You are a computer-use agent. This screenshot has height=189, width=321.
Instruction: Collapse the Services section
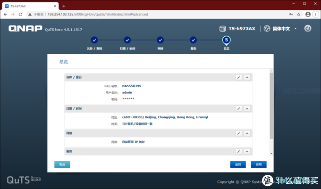point(247,151)
